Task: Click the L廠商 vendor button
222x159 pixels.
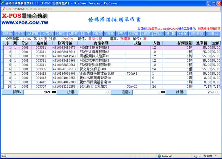Action: click(x=146, y=34)
